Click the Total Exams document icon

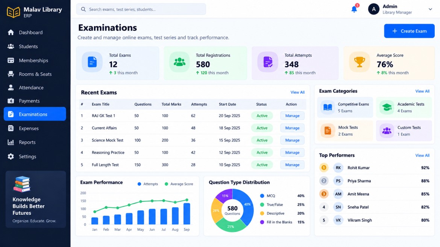[x=92, y=62]
